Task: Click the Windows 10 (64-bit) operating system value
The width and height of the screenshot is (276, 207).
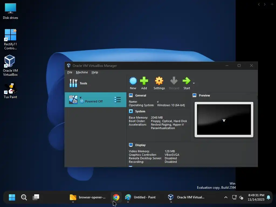Action: [171, 105]
